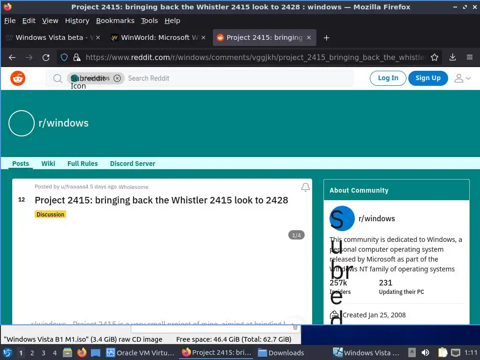Click the 1/4 gallery image counter

pos(296,235)
